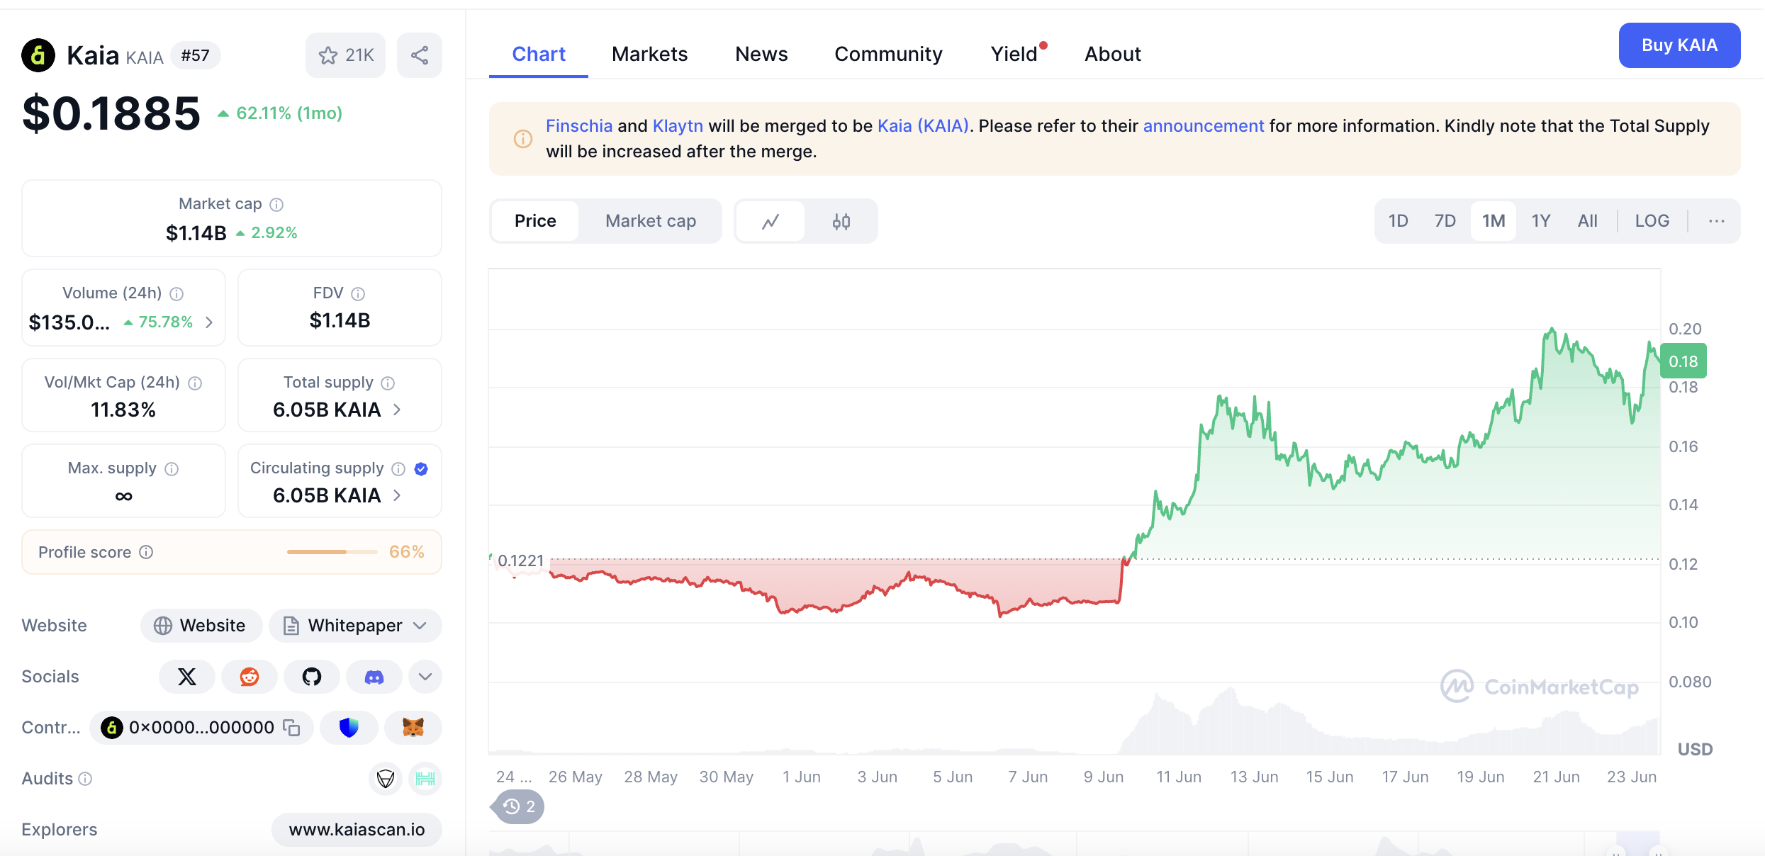The image size is (1765, 856).
Task: Expand the Whitepaper dropdown
Action: [420, 626]
